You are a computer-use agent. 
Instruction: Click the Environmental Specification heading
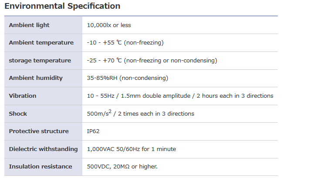point(62,6)
